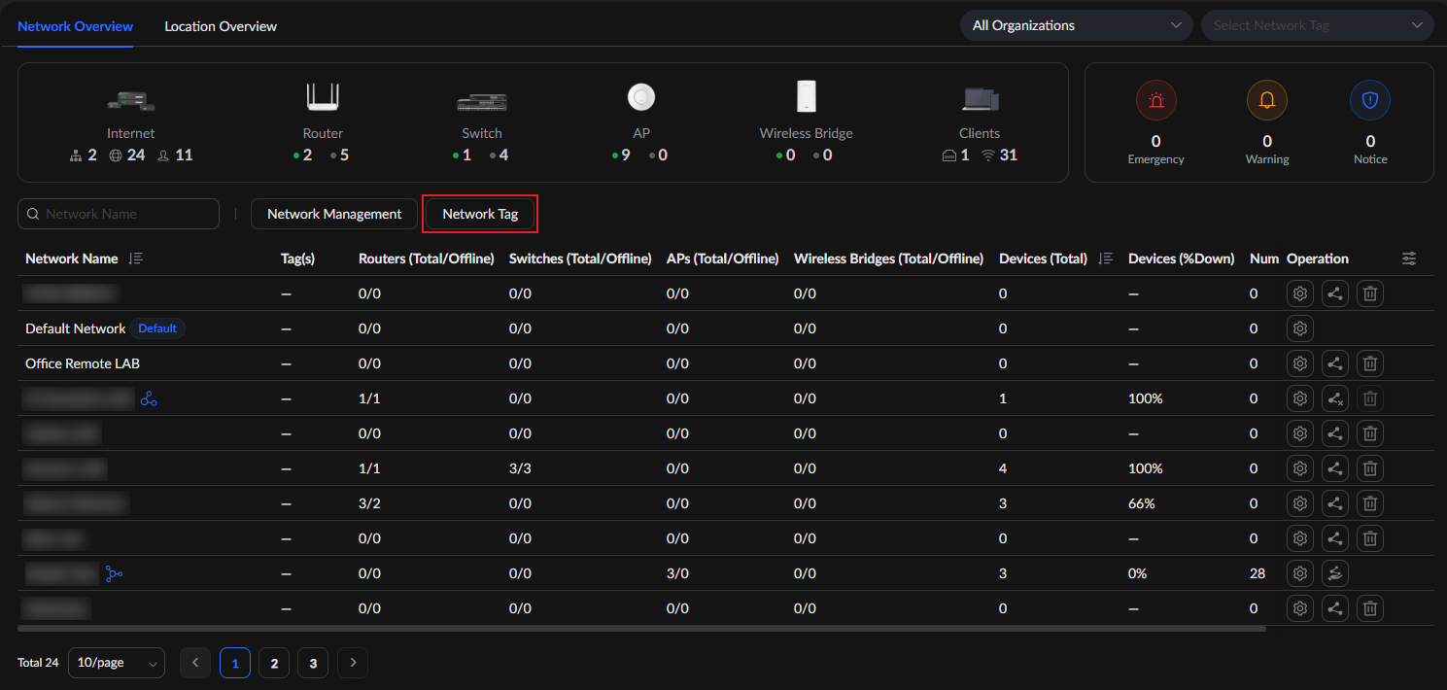The height and width of the screenshot is (690, 1447).
Task: Click the AP access point icon
Action: (x=641, y=97)
